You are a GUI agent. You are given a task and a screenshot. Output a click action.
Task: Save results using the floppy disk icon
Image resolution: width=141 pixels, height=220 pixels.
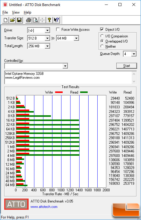19,20
